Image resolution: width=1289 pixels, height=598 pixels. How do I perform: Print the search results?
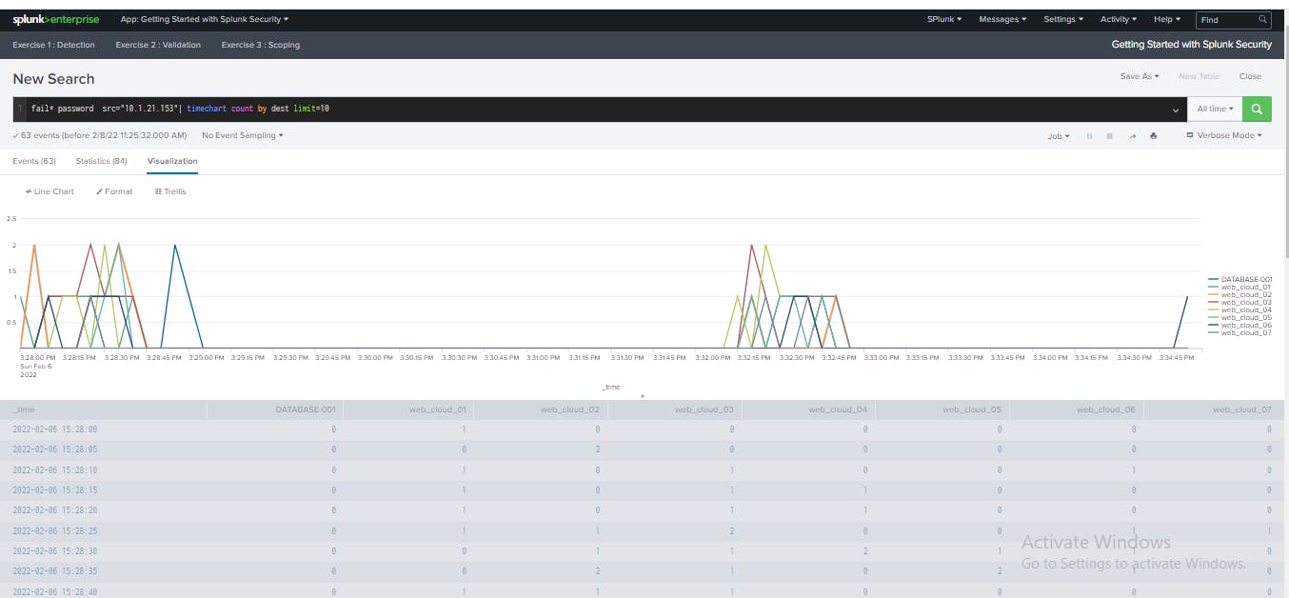(1154, 136)
